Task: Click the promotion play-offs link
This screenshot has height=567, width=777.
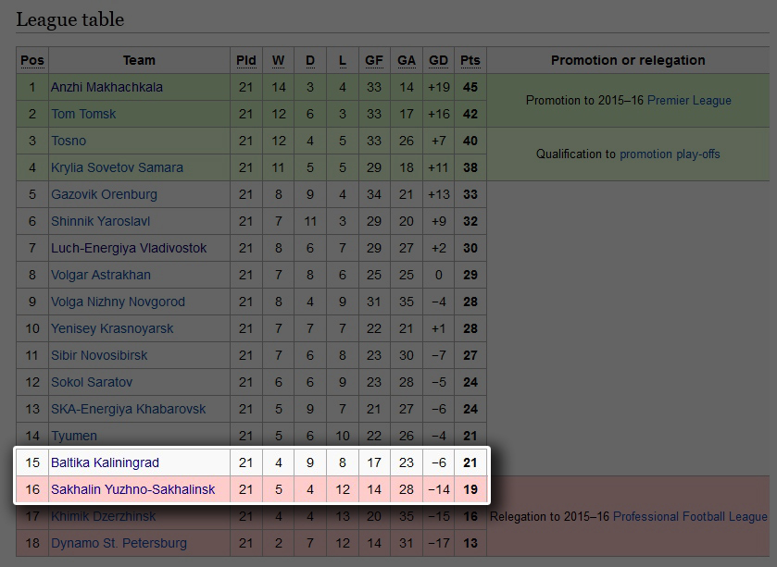Action: 670,154
